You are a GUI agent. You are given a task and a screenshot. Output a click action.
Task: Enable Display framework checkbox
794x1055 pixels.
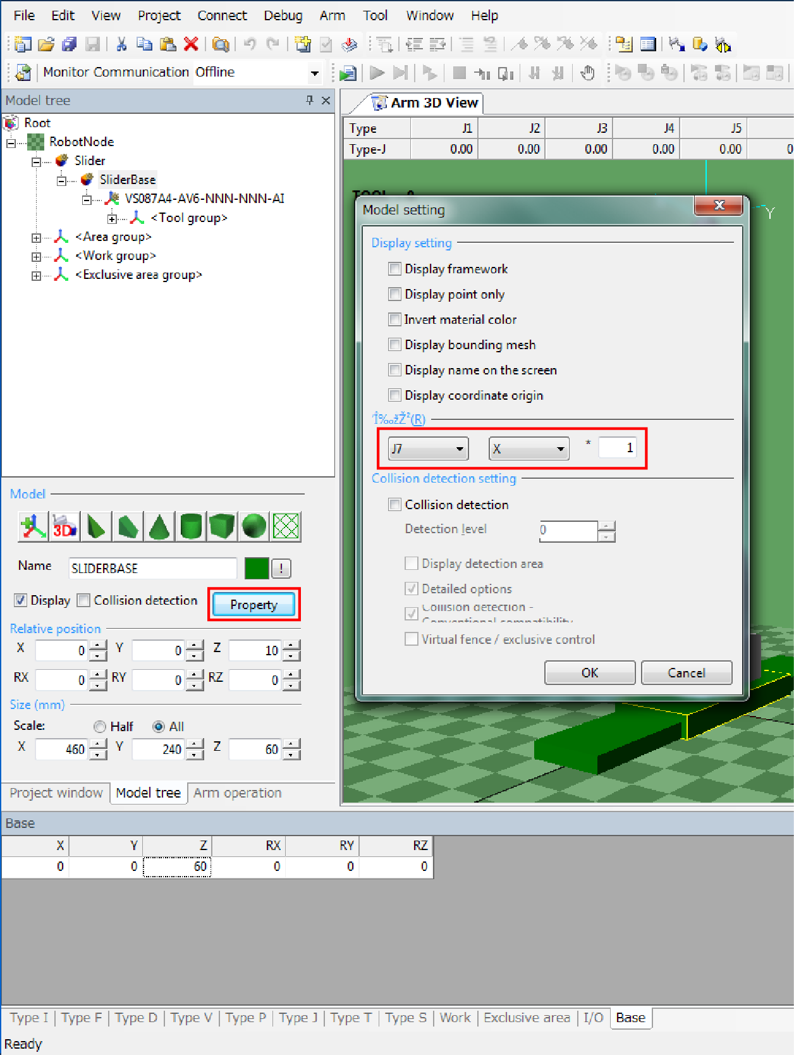click(395, 269)
